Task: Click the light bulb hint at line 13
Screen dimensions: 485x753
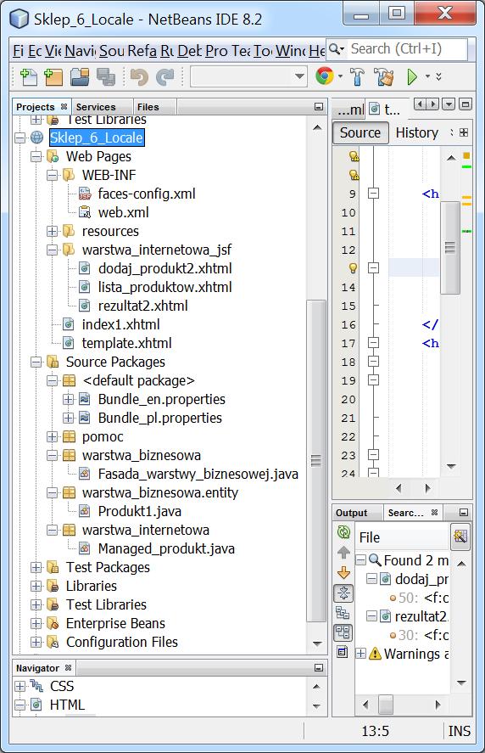Action: [354, 268]
